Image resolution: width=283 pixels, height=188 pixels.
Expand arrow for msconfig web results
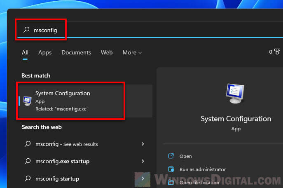pyautogui.click(x=143, y=144)
